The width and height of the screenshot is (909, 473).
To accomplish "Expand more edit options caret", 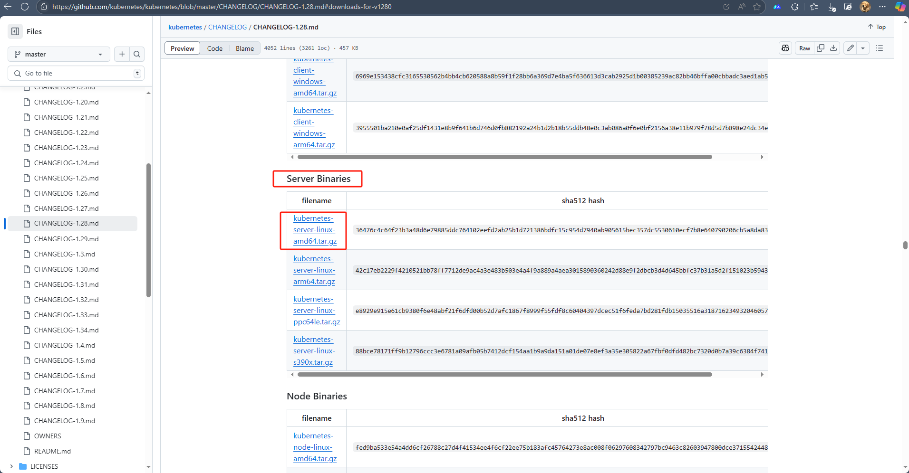I will point(863,48).
